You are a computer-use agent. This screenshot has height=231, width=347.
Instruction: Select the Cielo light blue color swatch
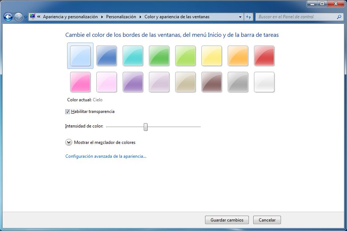coord(80,56)
